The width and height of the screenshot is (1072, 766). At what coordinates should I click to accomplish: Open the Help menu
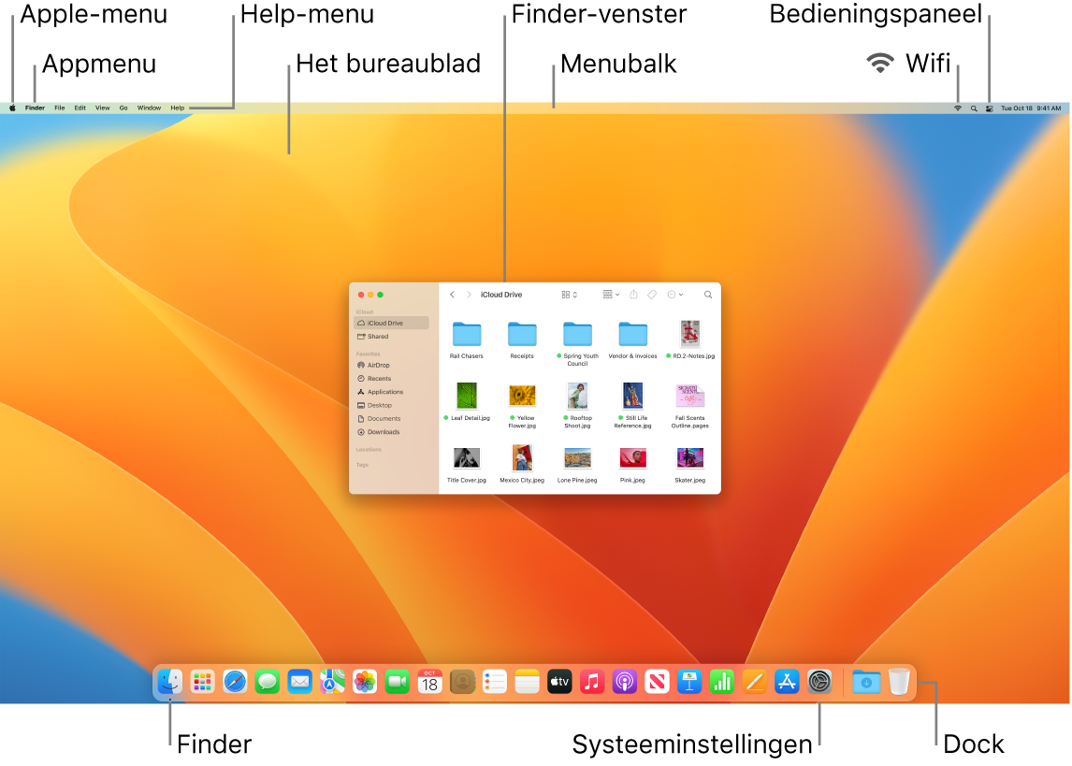click(177, 108)
